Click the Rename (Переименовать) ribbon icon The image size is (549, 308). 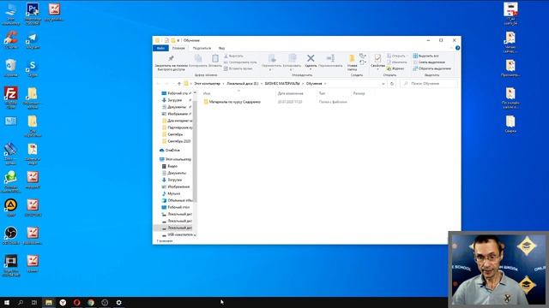click(330, 58)
